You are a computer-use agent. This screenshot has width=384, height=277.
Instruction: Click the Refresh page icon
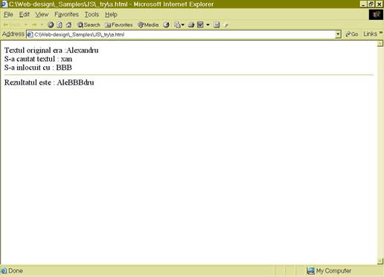coord(60,25)
